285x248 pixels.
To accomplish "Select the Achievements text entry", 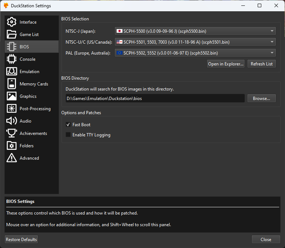I will tap(33, 133).
